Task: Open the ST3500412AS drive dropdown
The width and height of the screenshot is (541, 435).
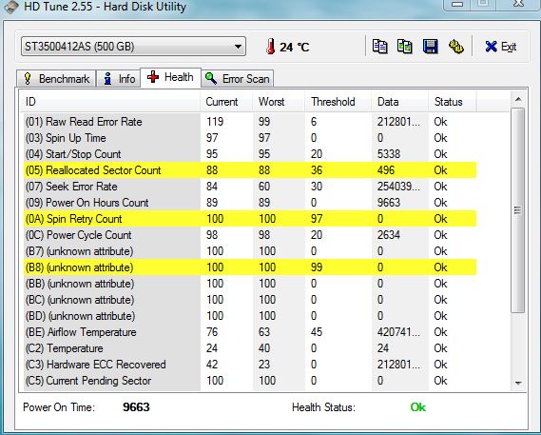Action: point(133,47)
